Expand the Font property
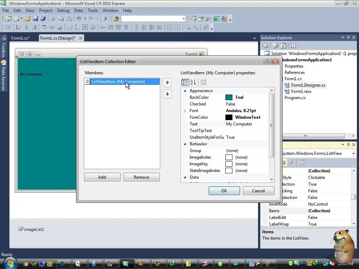Screen dimensions: 359x269 pos(185,111)
